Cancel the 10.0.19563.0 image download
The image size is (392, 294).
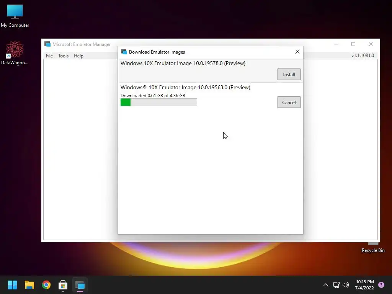click(x=289, y=102)
